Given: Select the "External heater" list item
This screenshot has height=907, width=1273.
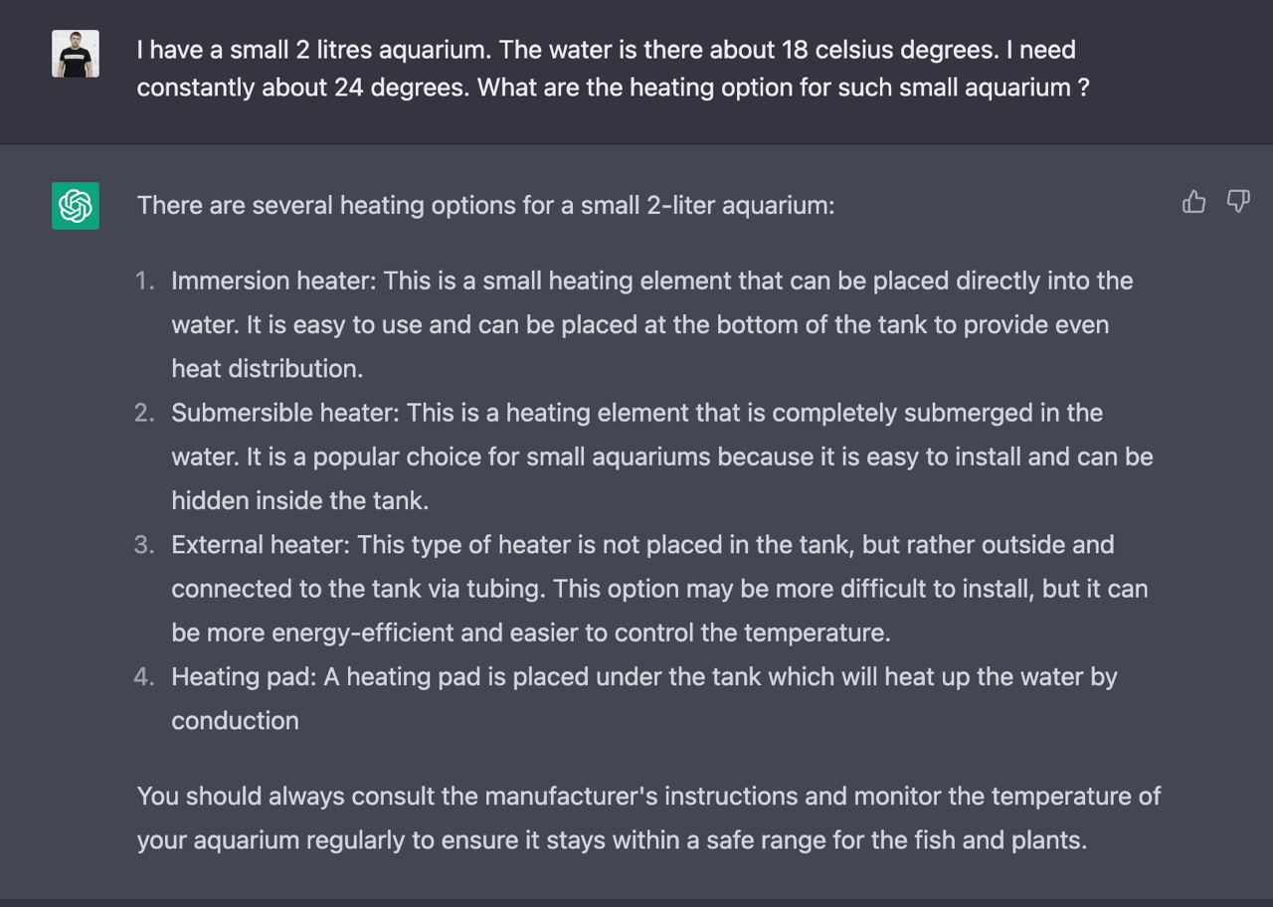Looking at the screenshot, I should pyautogui.click(x=659, y=589).
